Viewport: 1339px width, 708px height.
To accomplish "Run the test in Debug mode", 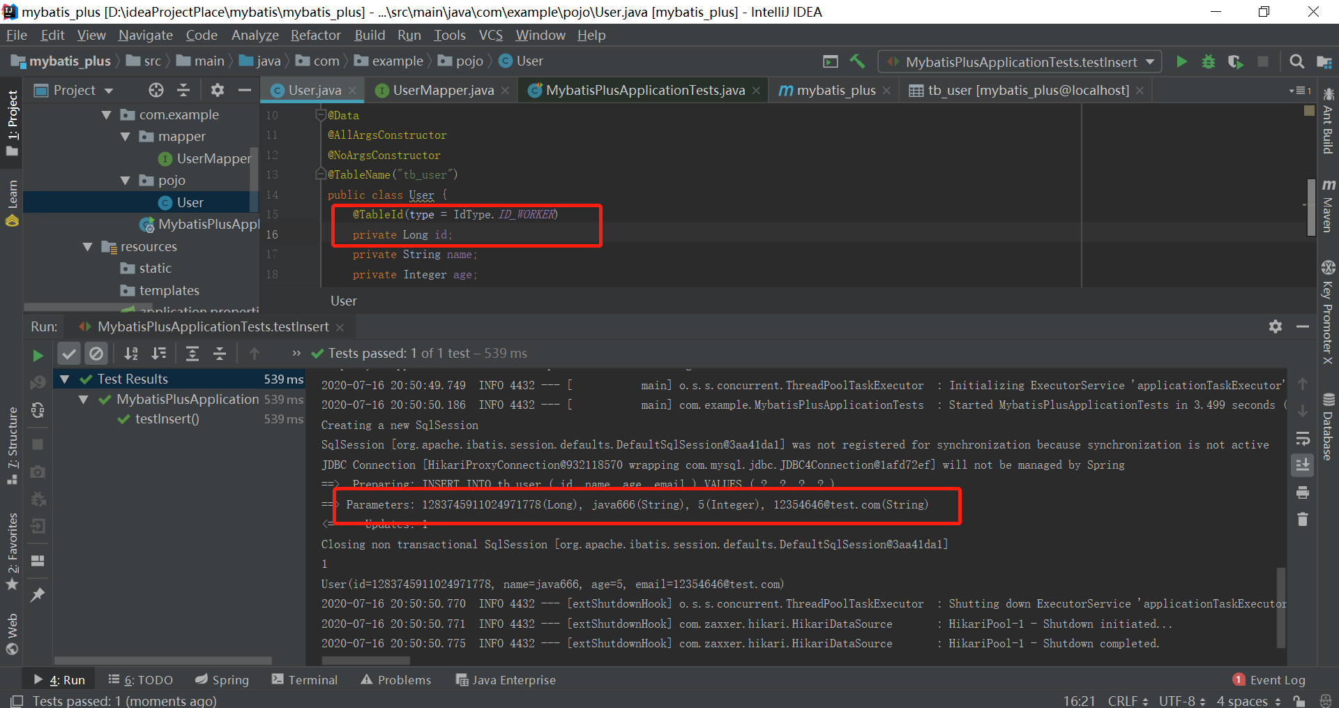I will [x=1208, y=61].
